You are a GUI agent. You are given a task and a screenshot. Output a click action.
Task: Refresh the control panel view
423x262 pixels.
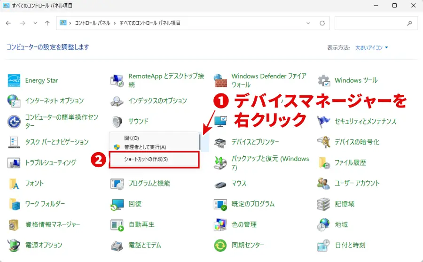point(322,23)
